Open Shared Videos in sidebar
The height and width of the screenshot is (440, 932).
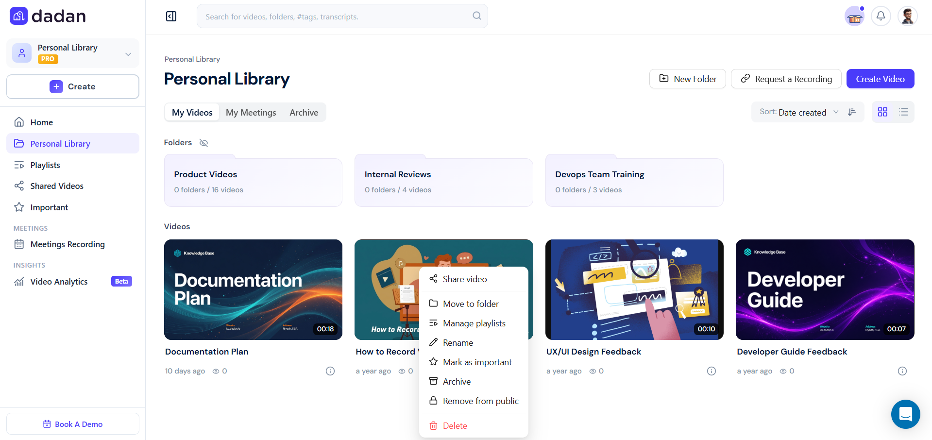(x=73, y=186)
